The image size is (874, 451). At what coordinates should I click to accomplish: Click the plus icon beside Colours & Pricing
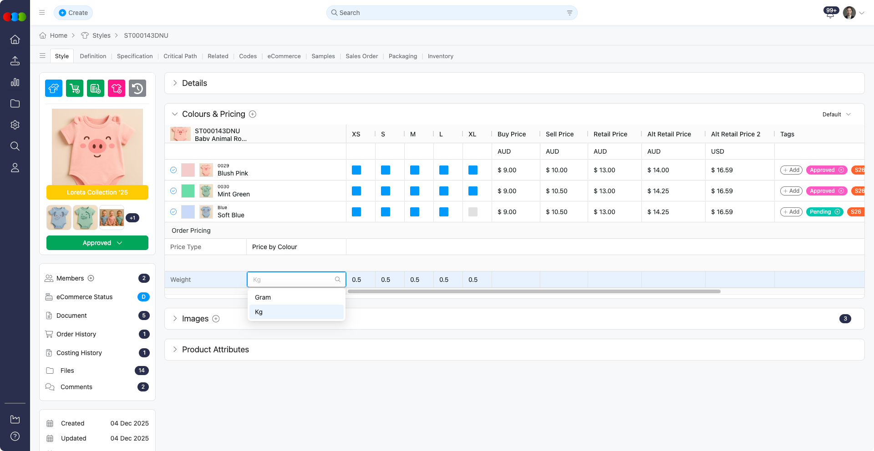click(x=253, y=114)
